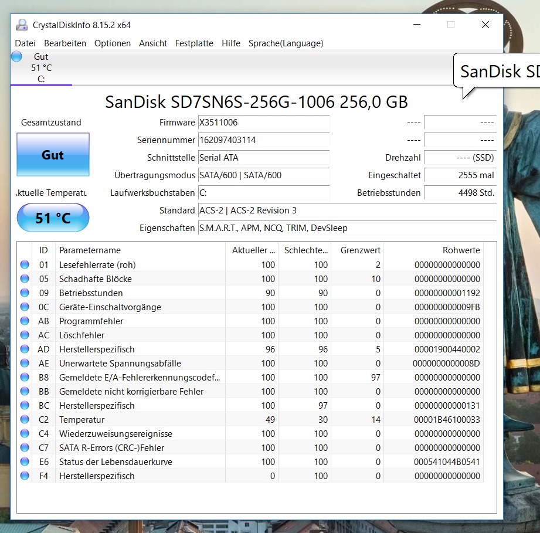The width and height of the screenshot is (540, 533).
Task: Click status orb for F4 Herstellerspezifisch row
Action: (x=25, y=476)
